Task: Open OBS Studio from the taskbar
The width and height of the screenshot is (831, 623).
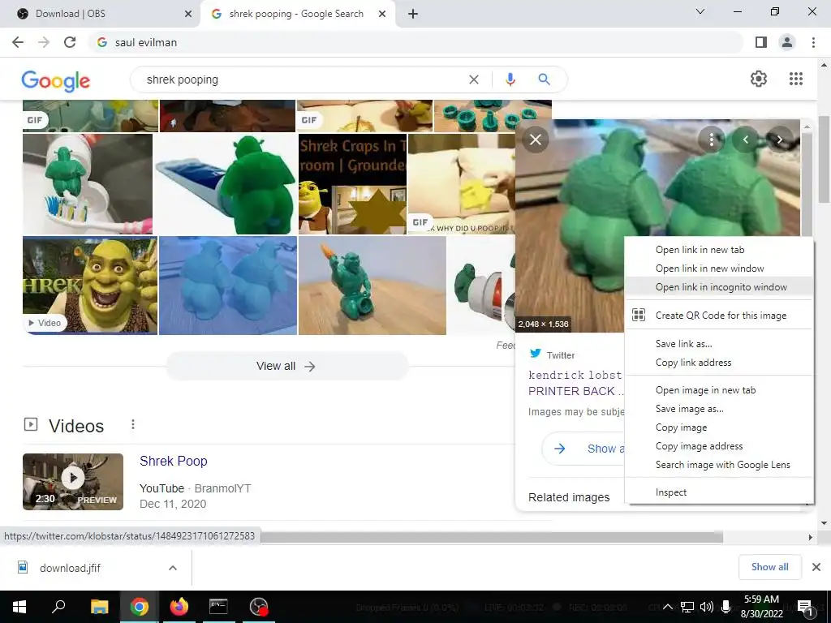Action: [x=259, y=607]
